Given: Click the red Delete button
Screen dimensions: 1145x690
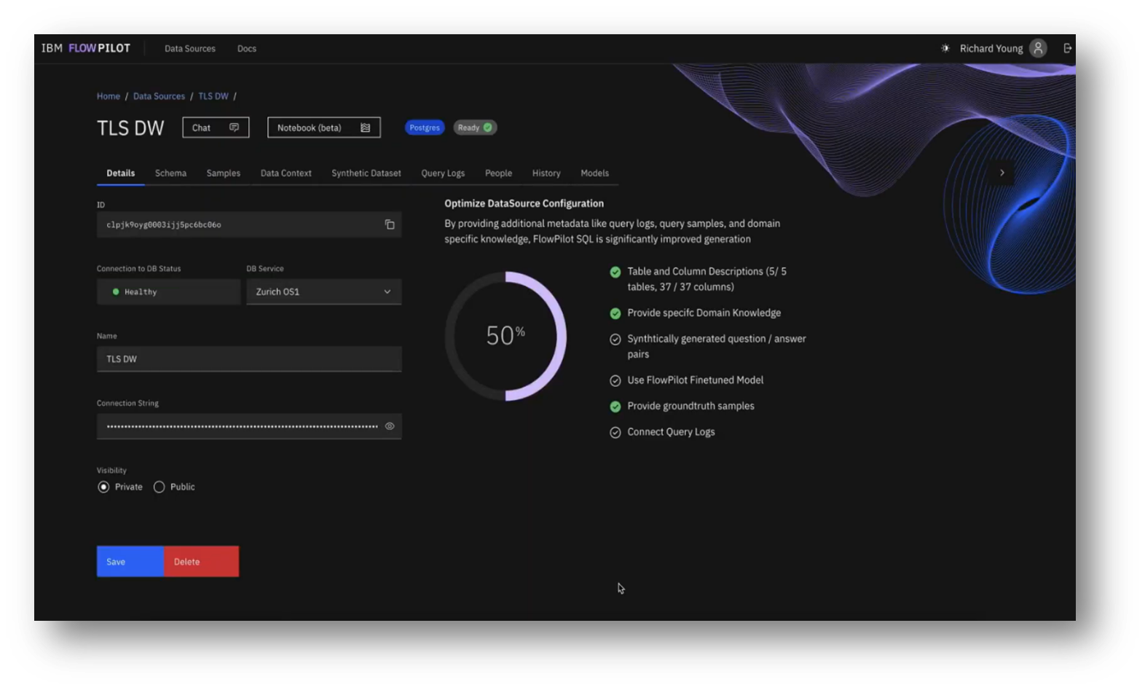Looking at the screenshot, I should 202,562.
